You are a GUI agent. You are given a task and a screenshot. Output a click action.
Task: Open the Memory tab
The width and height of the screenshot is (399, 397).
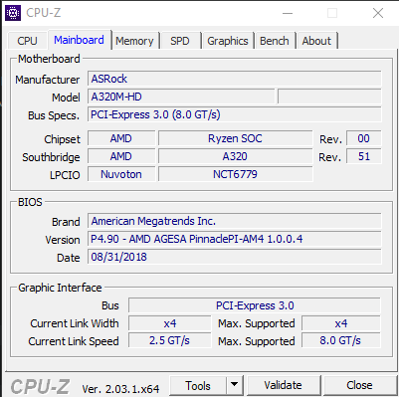point(134,41)
